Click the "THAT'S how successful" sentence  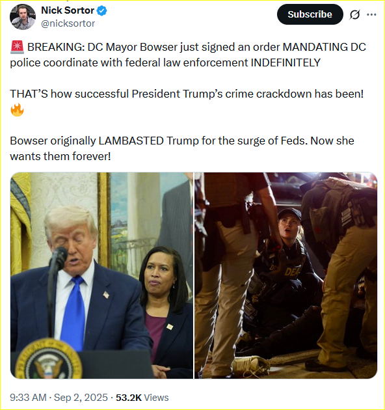[x=187, y=94]
